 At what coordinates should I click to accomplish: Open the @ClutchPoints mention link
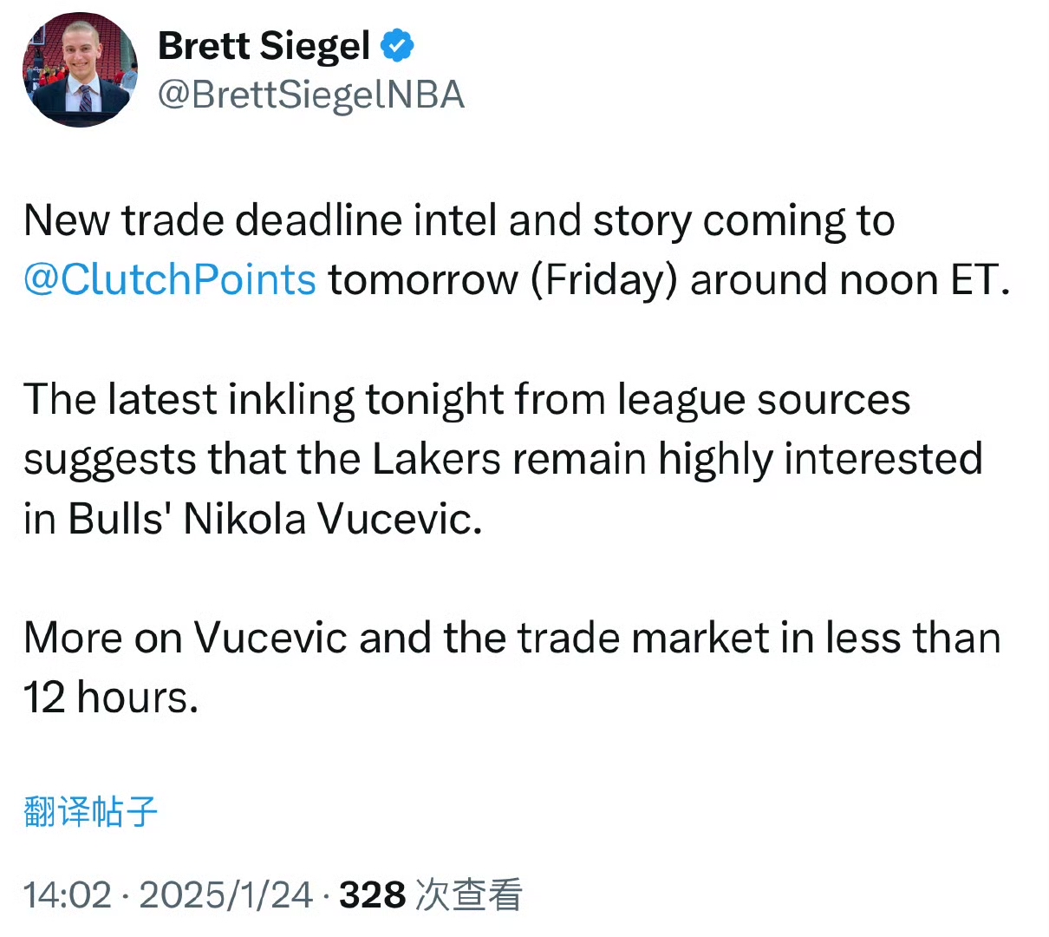170,280
